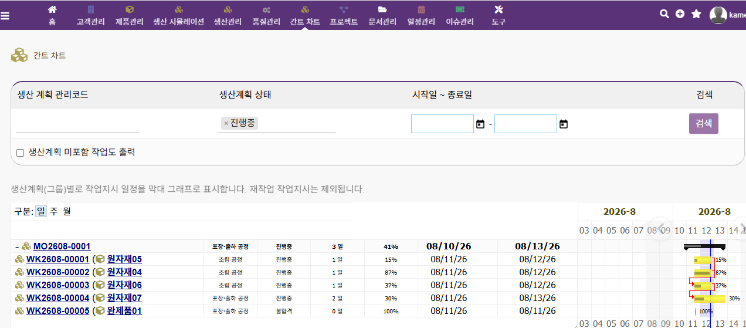Open the end date calendar picker
Viewport: 746px width, 328px height.
564,124
